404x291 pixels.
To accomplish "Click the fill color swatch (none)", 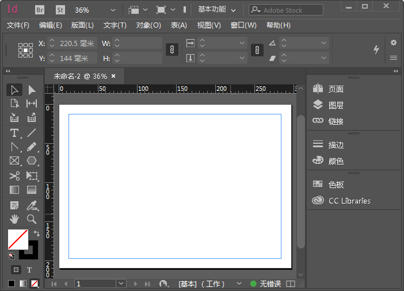I will (x=18, y=239).
